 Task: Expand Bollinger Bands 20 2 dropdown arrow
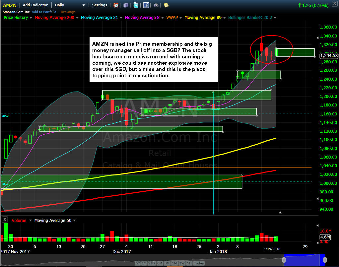pyautogui.click(x=275, y=18)
